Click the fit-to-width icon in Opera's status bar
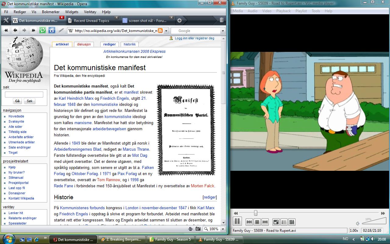The height and width of the screenshot is (244, 390). click(191, 229)
